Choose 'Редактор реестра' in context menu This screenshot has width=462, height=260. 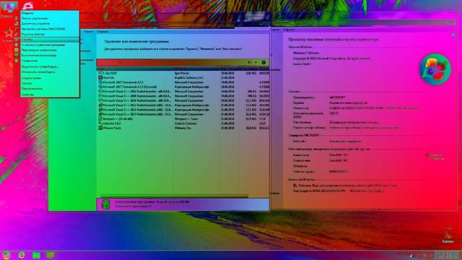(x=50, y=34)
